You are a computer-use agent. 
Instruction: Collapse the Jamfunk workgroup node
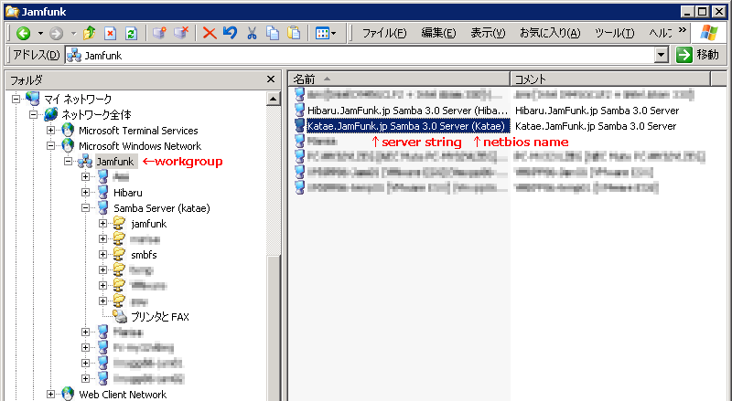tap(68, 162)
